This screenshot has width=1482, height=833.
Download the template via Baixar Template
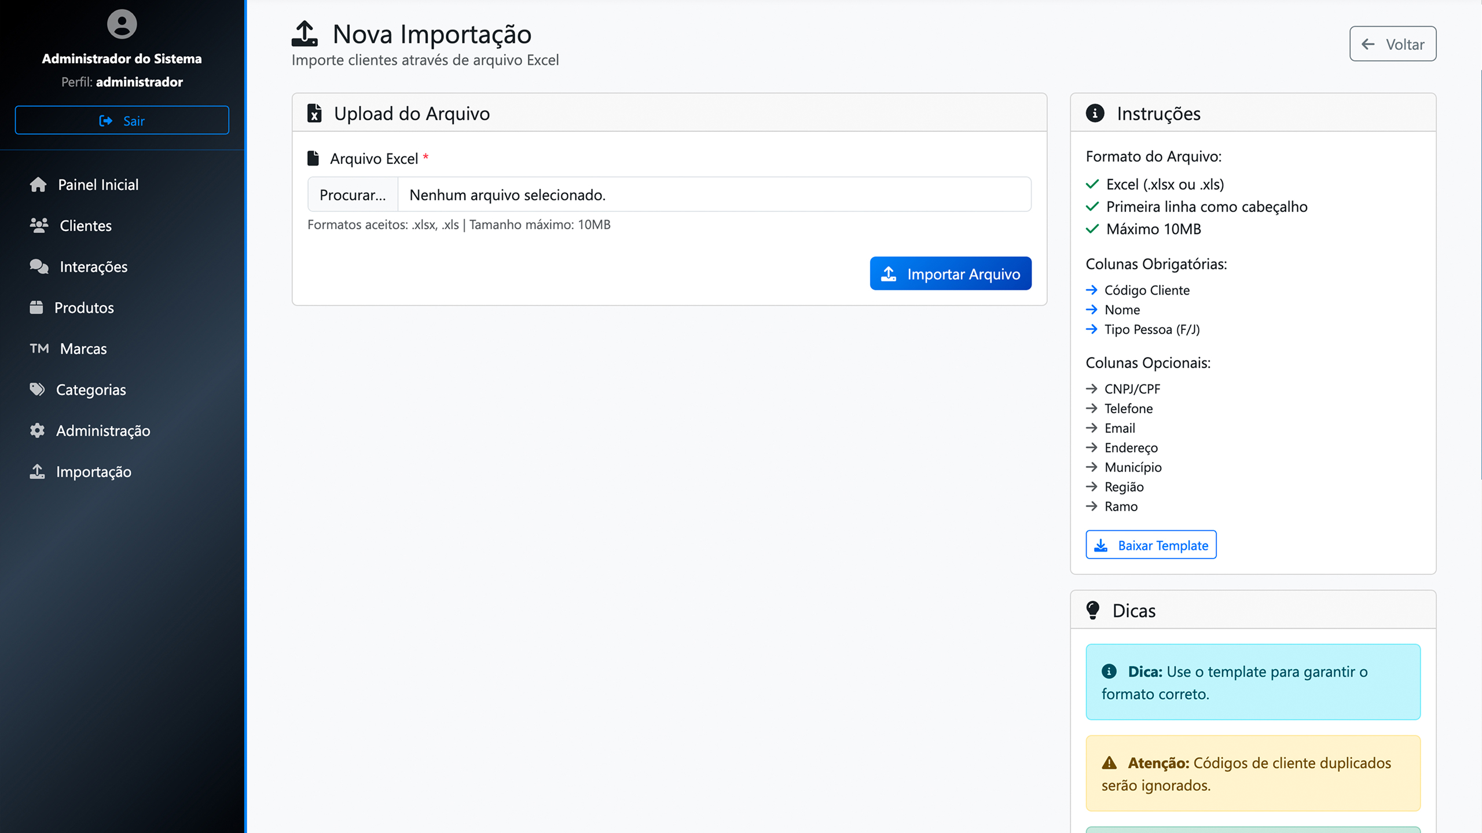coord(1151,545)
